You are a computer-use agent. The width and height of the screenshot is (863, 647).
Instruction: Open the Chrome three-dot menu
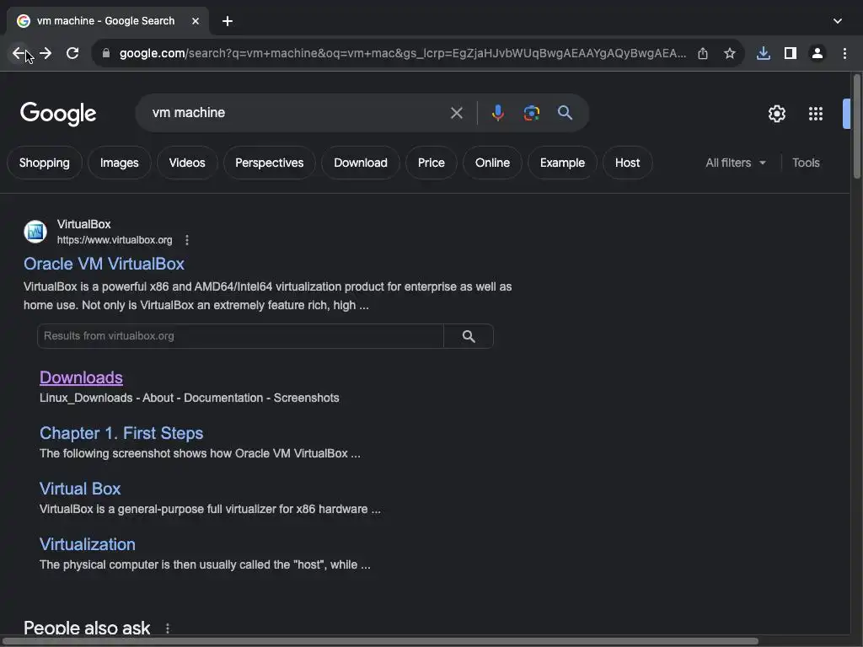[x=844, y=53]
